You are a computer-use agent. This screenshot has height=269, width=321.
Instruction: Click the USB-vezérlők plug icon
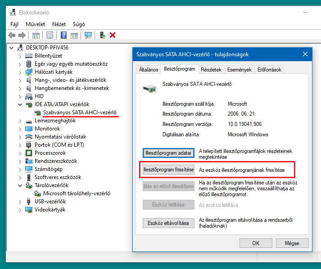29,202
